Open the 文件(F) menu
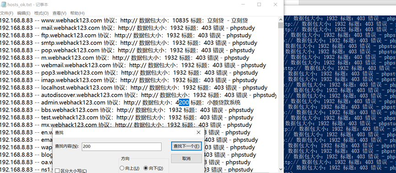Screen dimensions: 396x173 6,13
